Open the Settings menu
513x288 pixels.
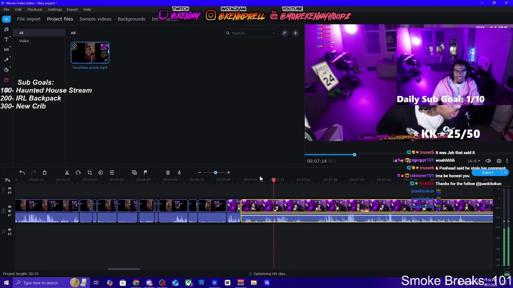pos(55,9)
